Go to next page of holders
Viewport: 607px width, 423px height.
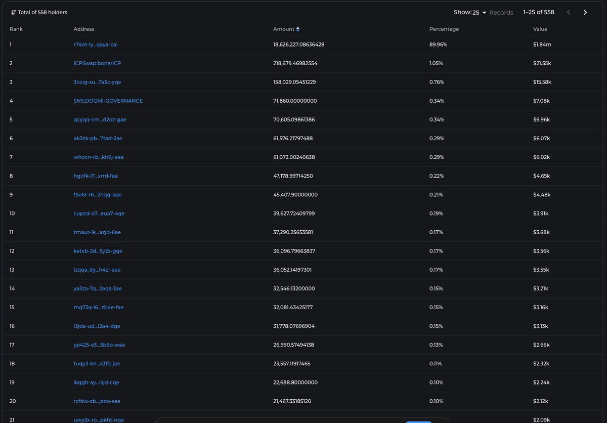pos(585,12)
